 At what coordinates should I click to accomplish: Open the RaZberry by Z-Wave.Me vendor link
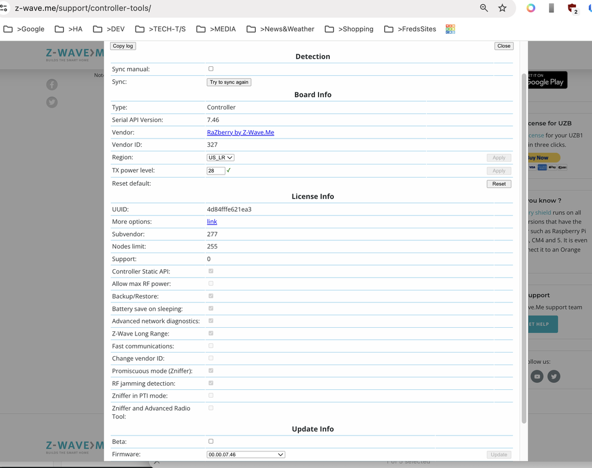(240, 133)
